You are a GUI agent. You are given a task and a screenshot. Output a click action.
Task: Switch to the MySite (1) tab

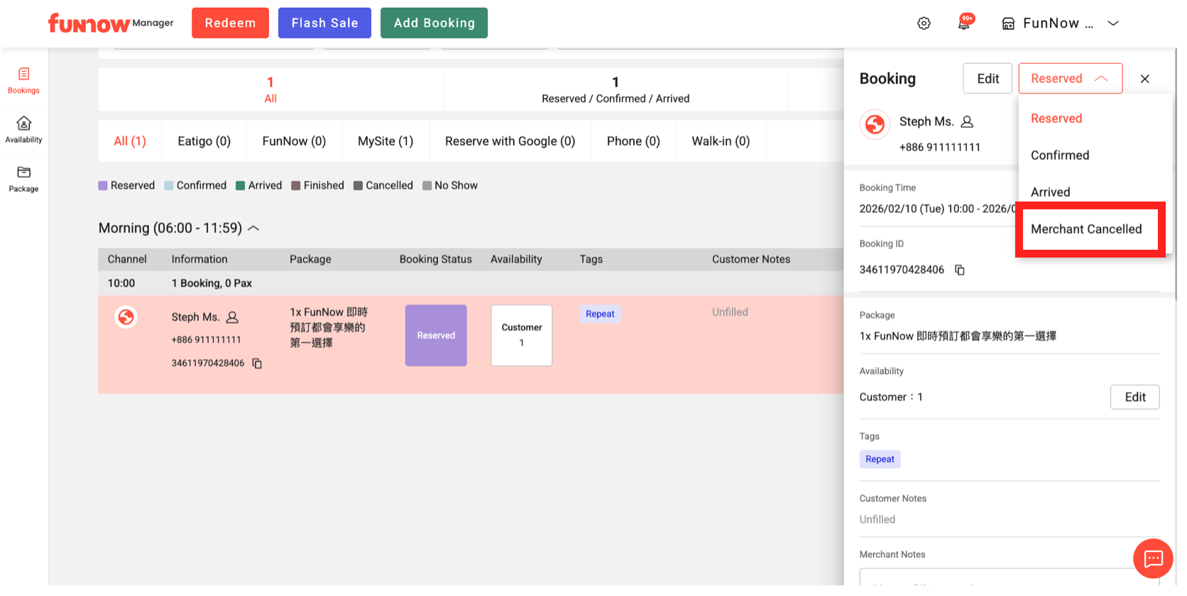tap(385, 141)
